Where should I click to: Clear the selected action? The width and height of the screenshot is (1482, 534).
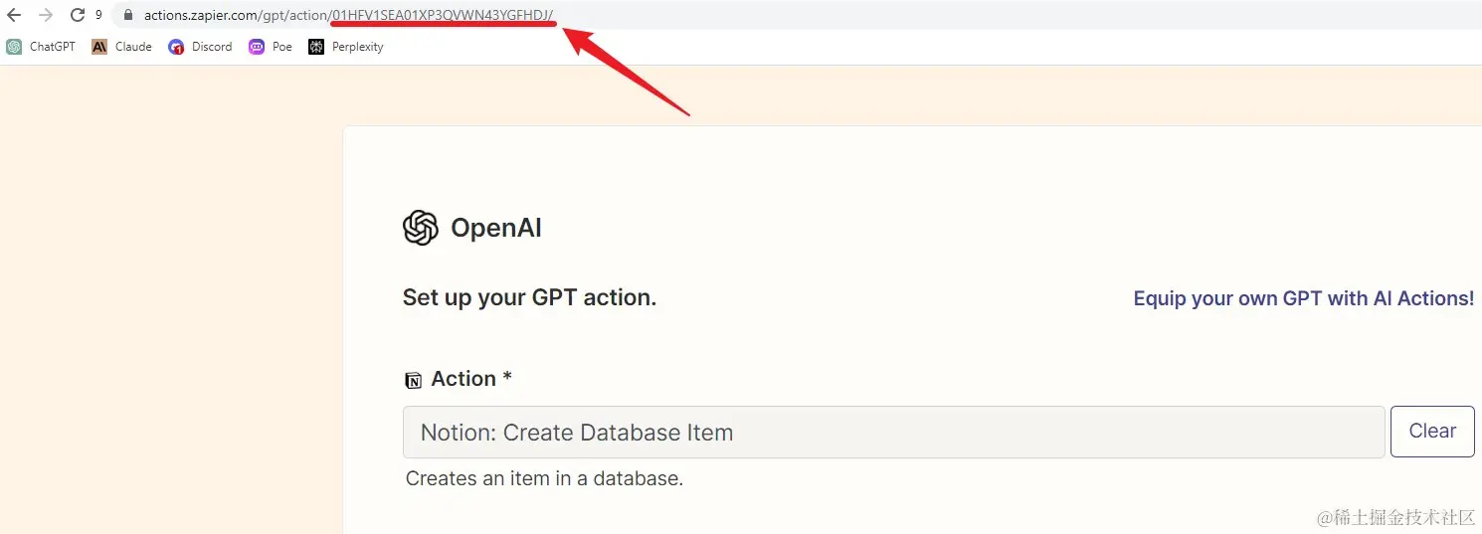(x=1432, y=432)
